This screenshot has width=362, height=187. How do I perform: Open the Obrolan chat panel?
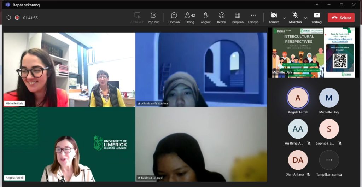(x=174, y=17)
